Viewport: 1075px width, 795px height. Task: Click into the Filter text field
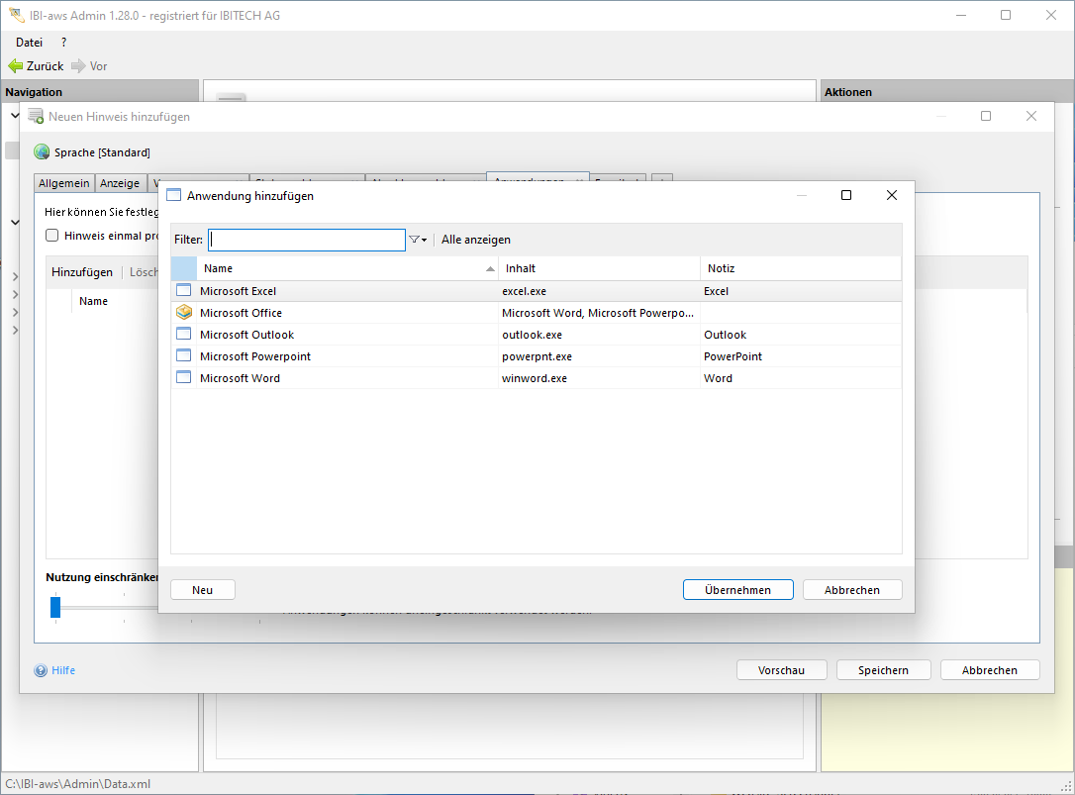click(x=307, y=240)
